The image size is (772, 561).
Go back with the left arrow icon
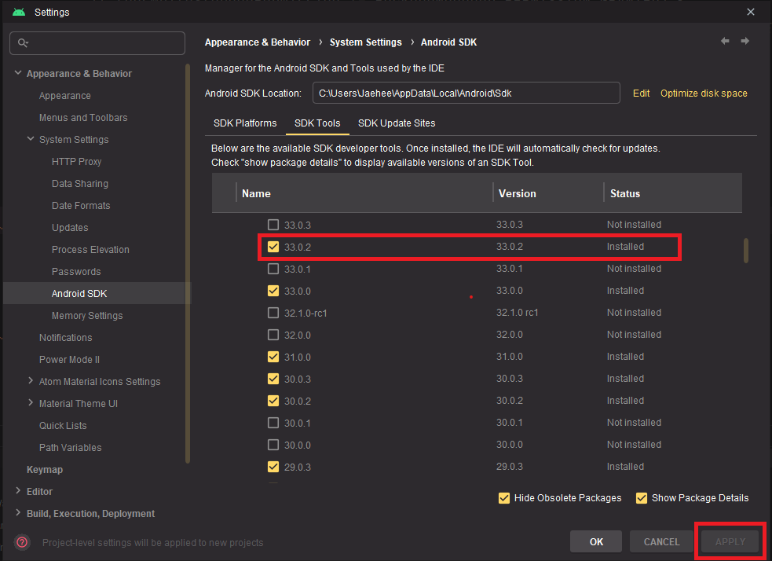click(725, 42)
